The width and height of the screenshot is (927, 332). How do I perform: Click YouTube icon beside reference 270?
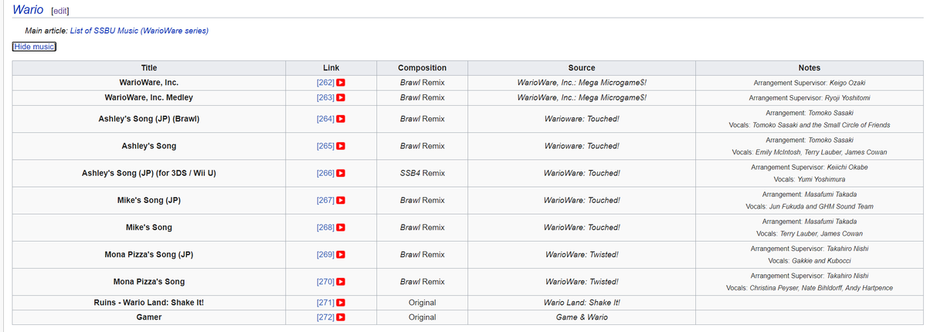340,282
